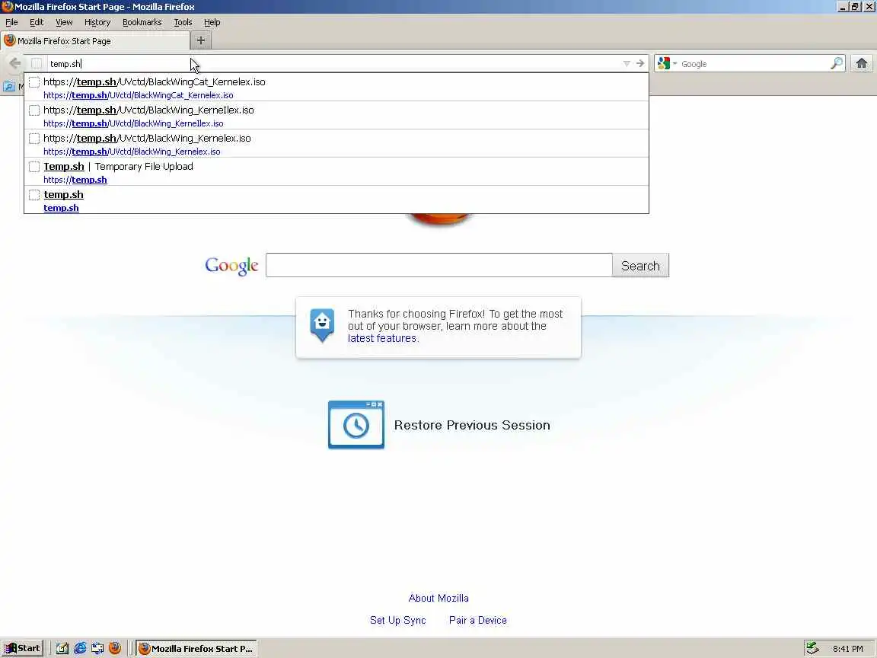Screen dimensions: 877x658
Task: Click the Restore Previous Session clock icon
Action: [x=356, y=425]
